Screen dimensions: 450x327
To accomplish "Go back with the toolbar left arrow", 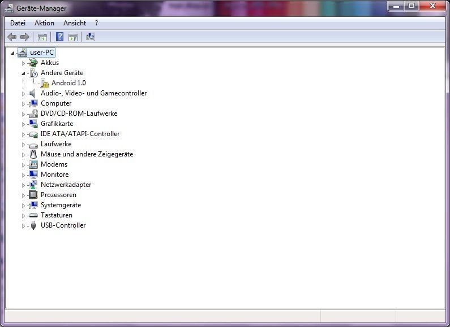I will point(12,37).
